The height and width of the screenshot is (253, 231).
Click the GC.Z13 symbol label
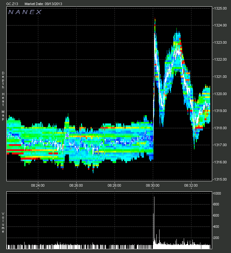[x=12, y=4]
